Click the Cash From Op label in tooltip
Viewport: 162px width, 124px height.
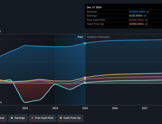pyautogui.click(x=95, y=24)
